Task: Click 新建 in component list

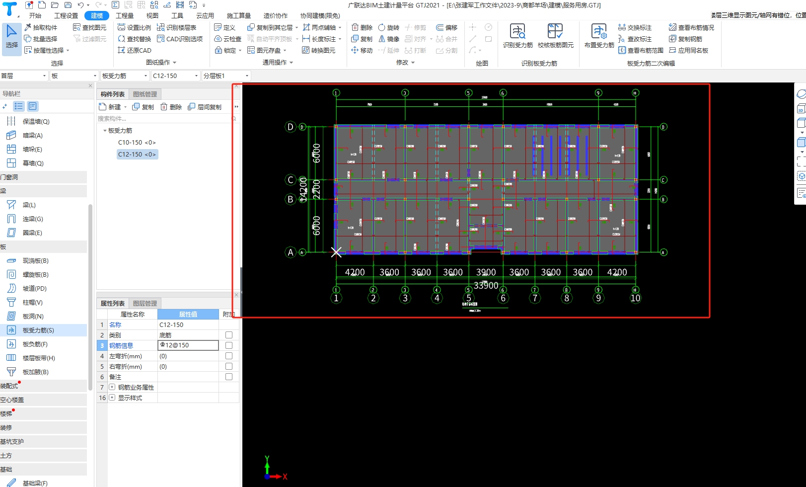Action: coord(110,107)
